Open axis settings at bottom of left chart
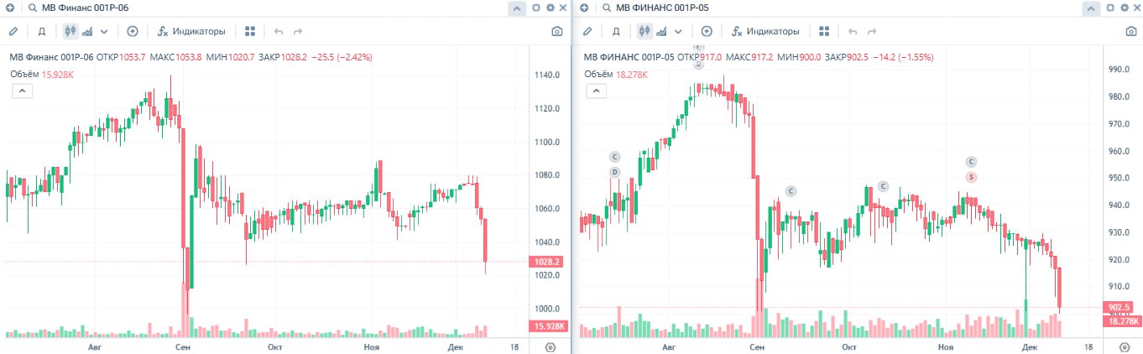The height and width of the screenshot is (354, 1143). (x=551, y=346)
